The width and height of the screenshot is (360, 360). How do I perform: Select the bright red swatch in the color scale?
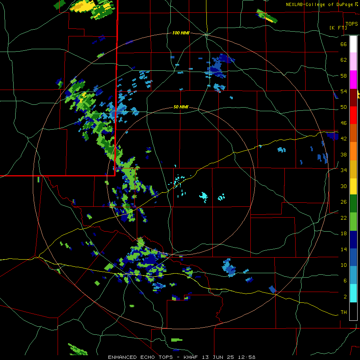(x=353, y=115)
